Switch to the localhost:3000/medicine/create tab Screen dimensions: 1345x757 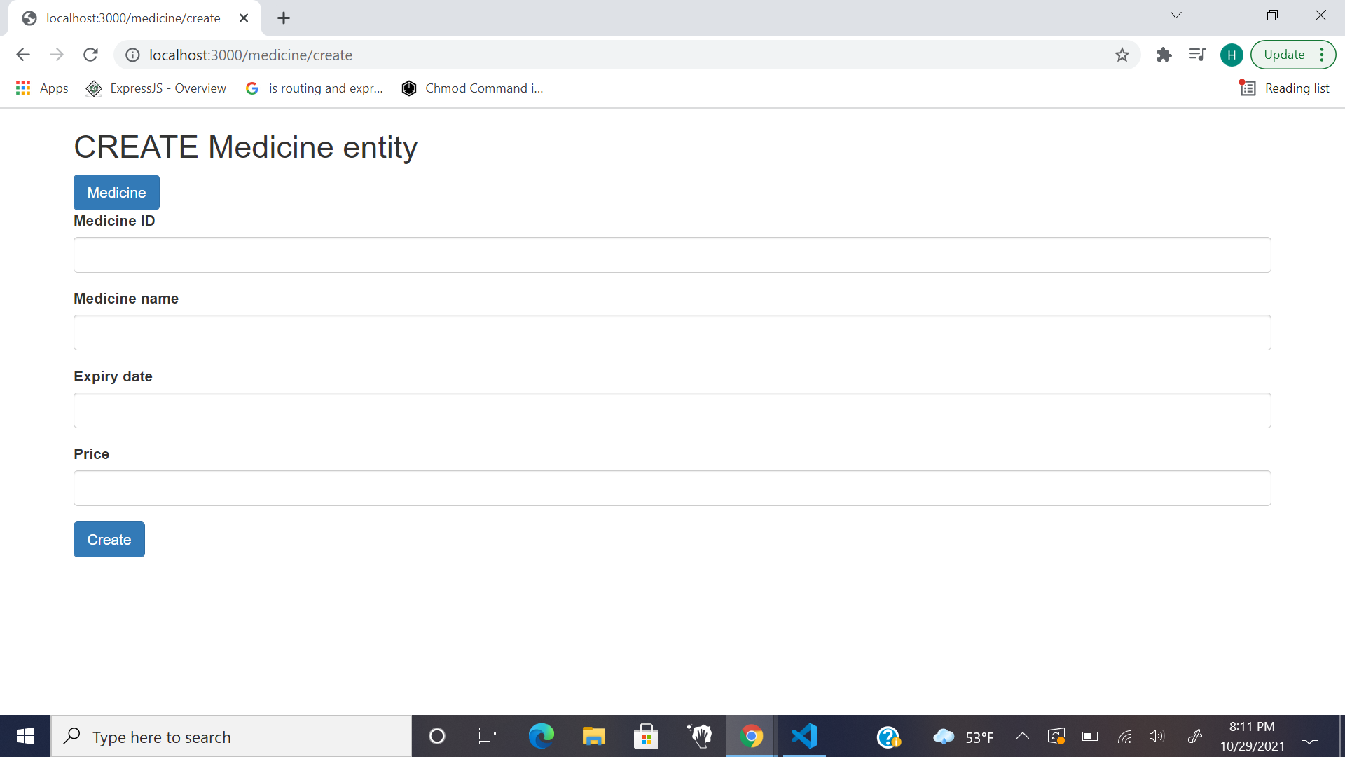[x=133, y=18]
